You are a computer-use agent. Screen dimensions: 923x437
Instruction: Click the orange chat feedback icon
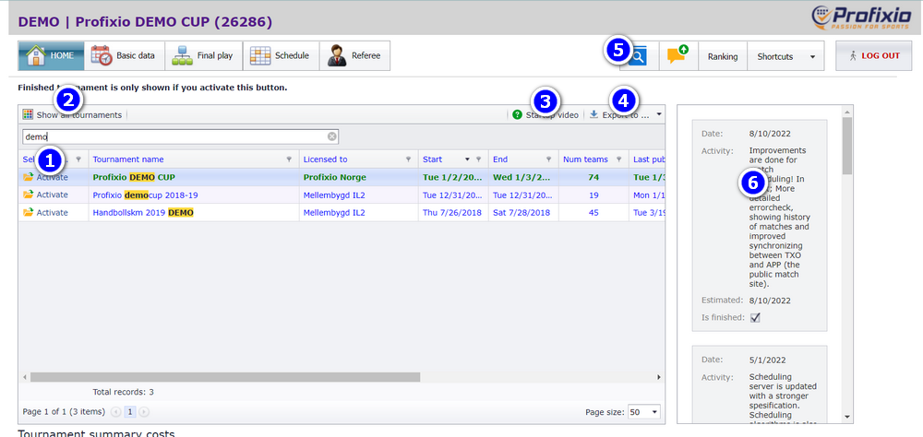678,56
